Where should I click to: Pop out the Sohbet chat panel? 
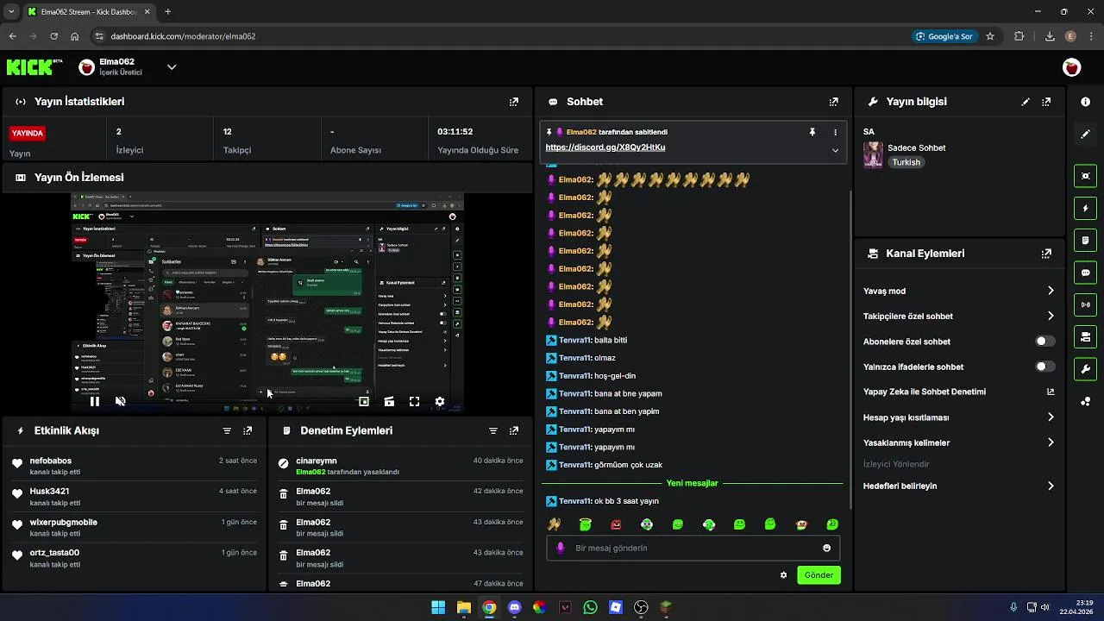[x=833, y=102]
